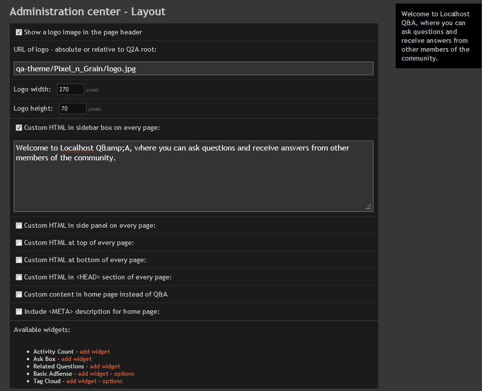Uncheck Show a logo image in page header
The height and width of the screenshot is (391, 482).
19,32
